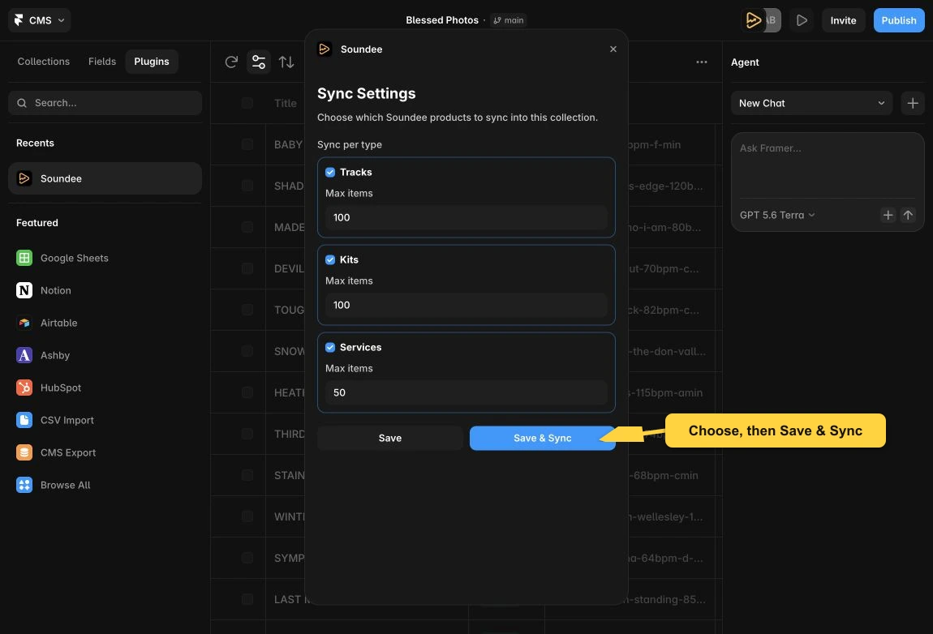Click the add attachment plus icon in chat
This screenshot has height=634, width=933.
pos(888,216)
